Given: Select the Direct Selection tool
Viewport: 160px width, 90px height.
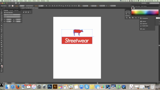Looking at the screenshot, I should point(1,12).
